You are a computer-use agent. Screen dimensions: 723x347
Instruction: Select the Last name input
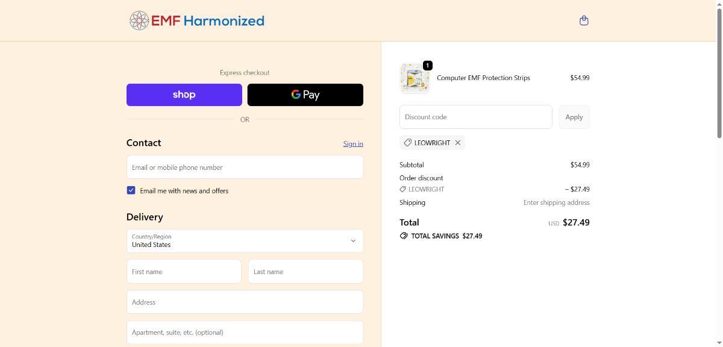(x=305, y=272)
